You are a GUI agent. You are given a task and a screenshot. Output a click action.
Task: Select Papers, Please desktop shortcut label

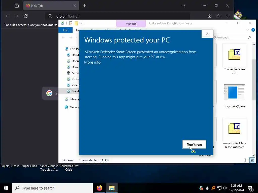tap(10, 166)
